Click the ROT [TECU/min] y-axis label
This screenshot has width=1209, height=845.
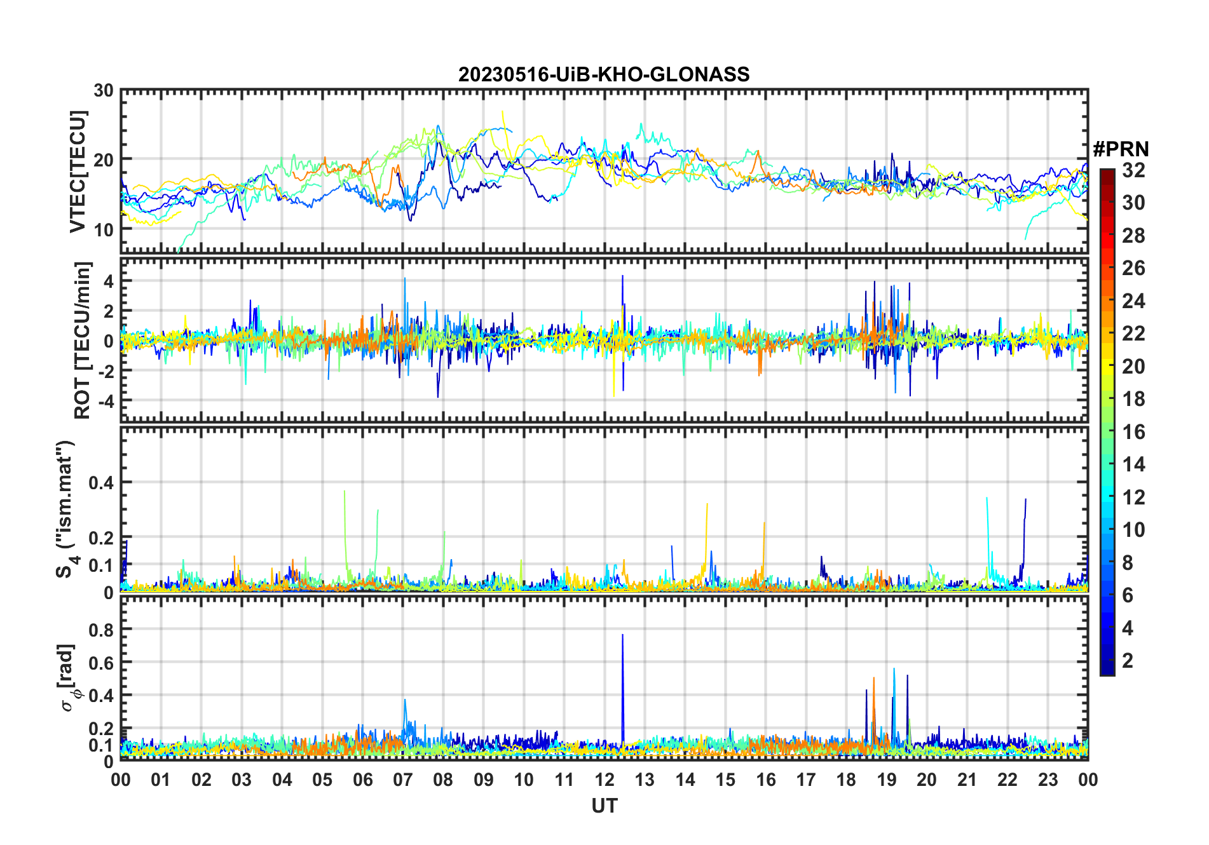(x=83, y=340)
